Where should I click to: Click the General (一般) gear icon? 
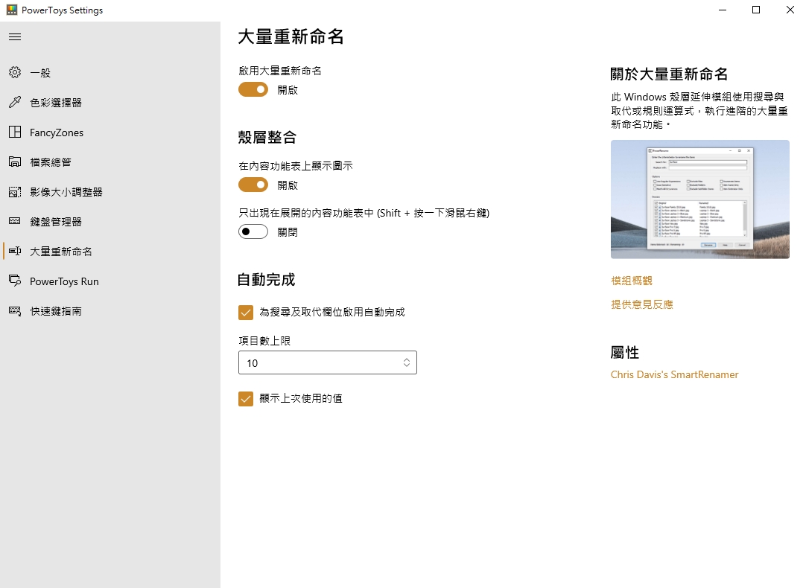[15, 72]
